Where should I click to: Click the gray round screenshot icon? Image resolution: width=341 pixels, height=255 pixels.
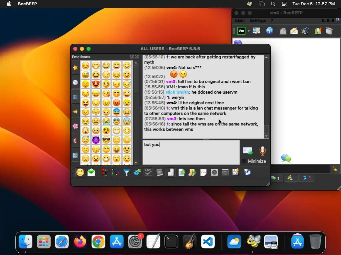(x=214, y=172)
